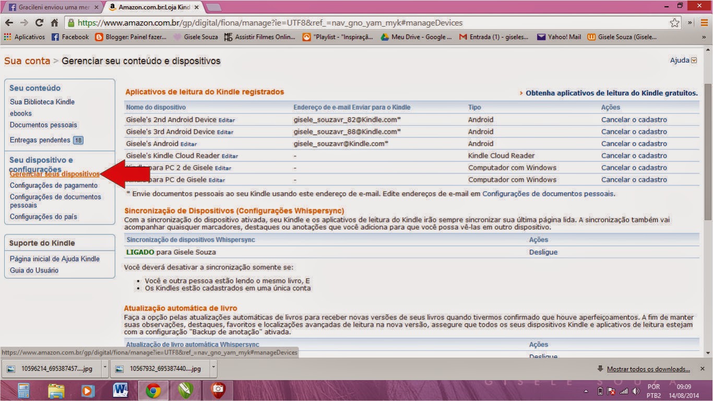Open the green CorelDRAW taskbar icon
Screen dimensions: 713x401
(185, 391)
